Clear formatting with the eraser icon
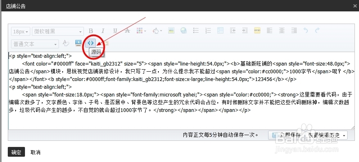Screen dimensions: 359x162 tap(66, 43)
